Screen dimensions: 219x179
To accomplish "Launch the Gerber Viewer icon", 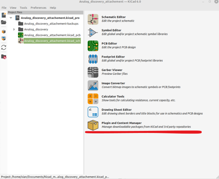I will coord(93,72).
